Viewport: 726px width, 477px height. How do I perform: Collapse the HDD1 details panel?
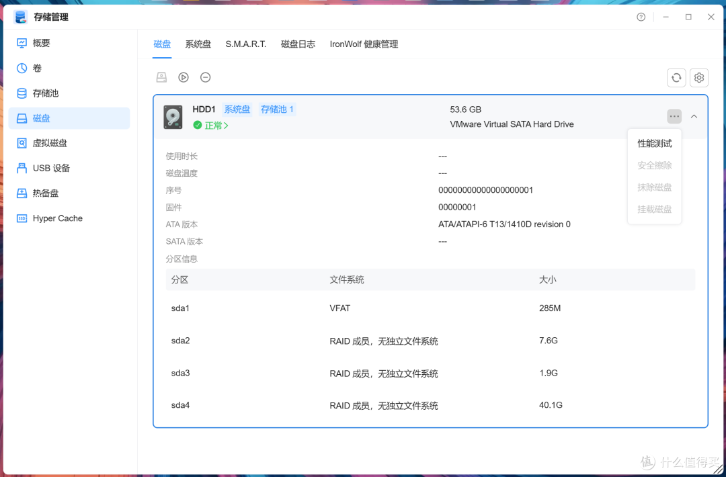[694, 116]
